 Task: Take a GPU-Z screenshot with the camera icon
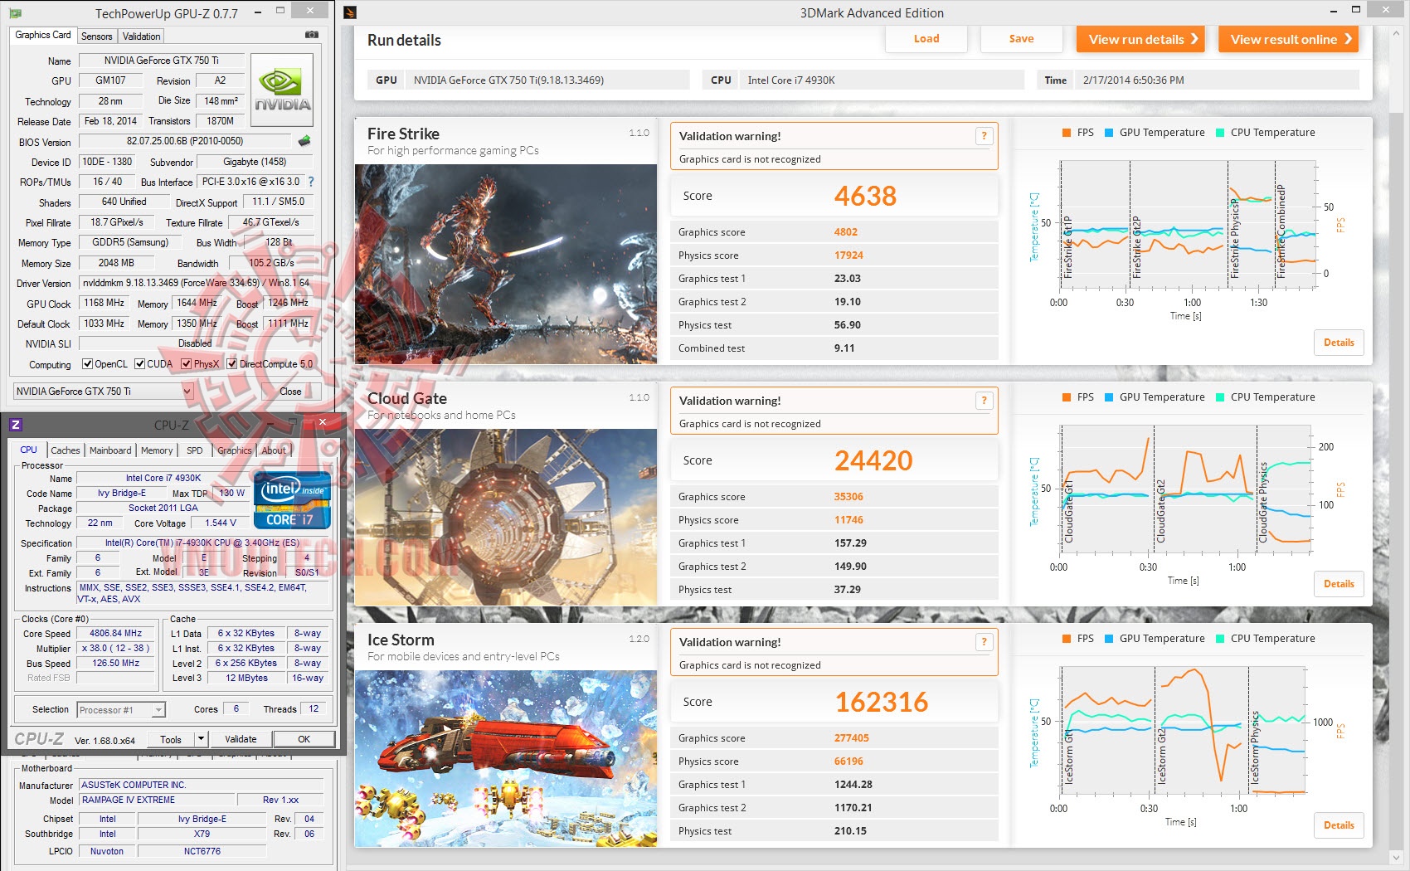coord(312,35)
